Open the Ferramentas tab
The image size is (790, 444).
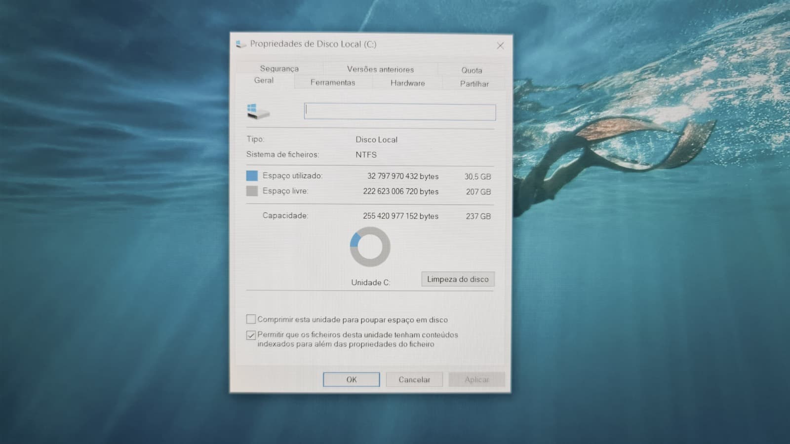click(x=333, y=82)
